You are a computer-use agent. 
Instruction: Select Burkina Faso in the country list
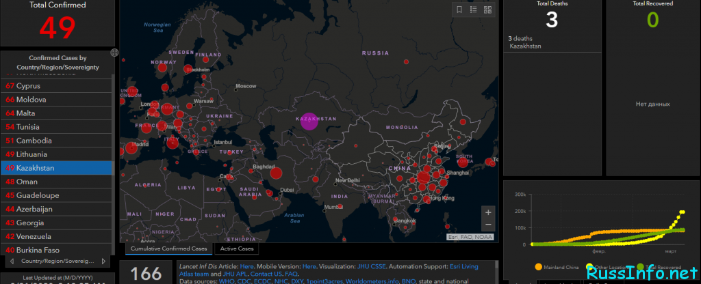coord(56,250)
